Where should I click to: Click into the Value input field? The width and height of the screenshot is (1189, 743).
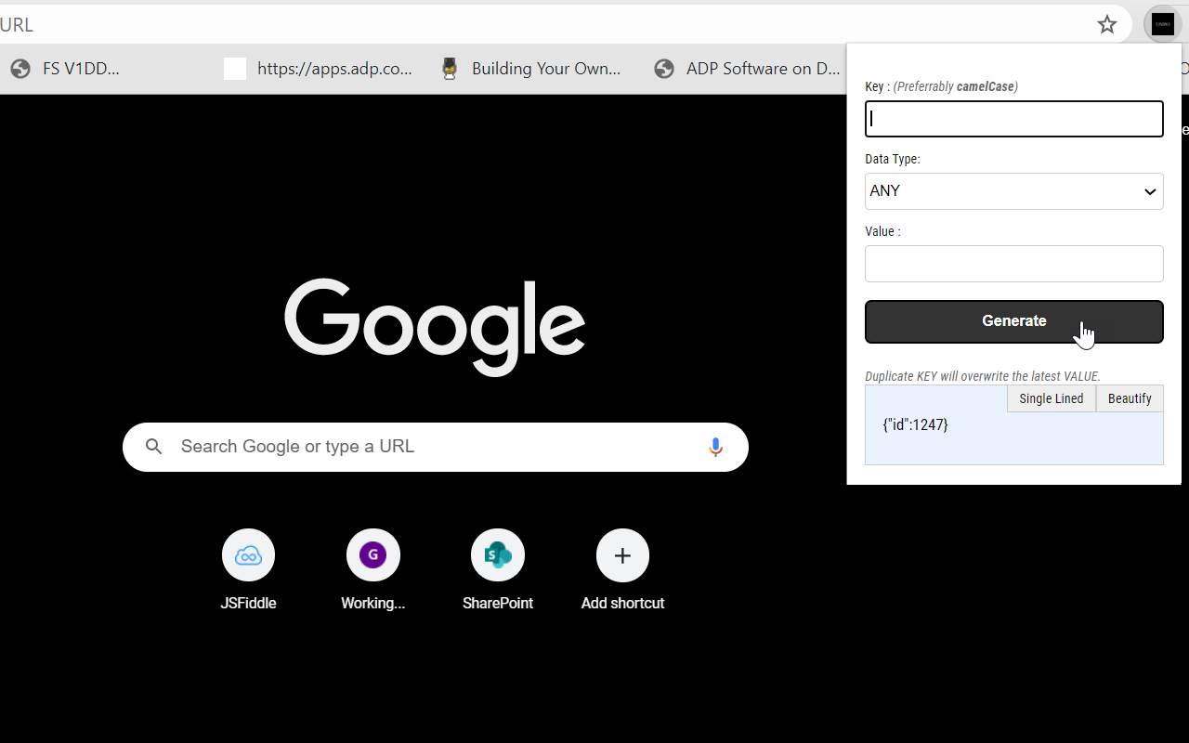tap(1014, 264)
